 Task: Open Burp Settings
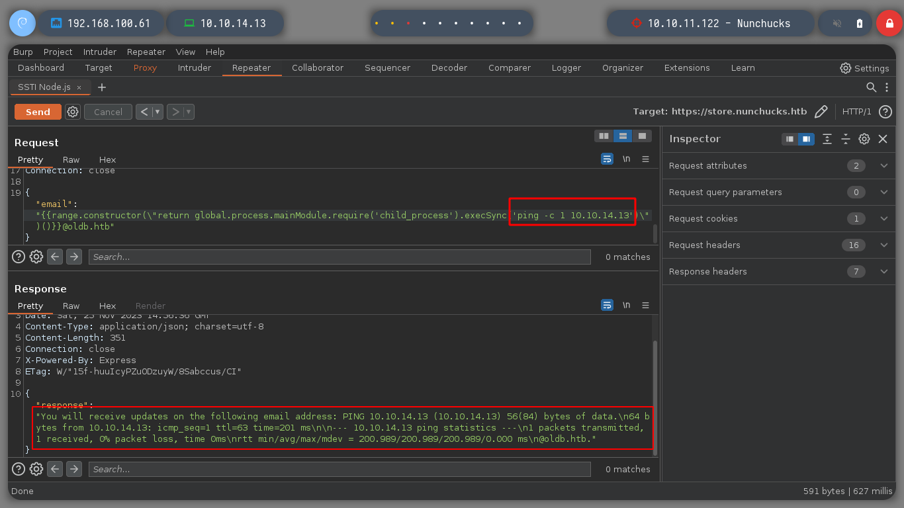[x=864, y=68]
